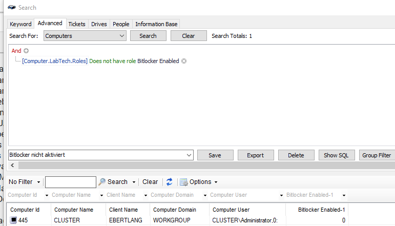Delete the saved search

296,155
